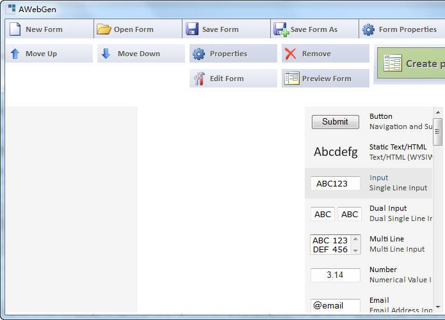The width and height of the screenshot is (445, 320).
Task: Select the Abcdefg static text thumbnail
Action: click(x=336, y=152)
